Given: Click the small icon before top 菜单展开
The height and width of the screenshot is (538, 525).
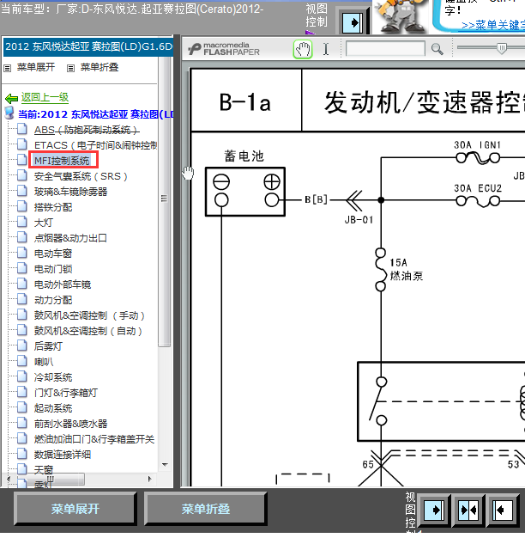Looking at the screenshot, I should coord(7,68).
